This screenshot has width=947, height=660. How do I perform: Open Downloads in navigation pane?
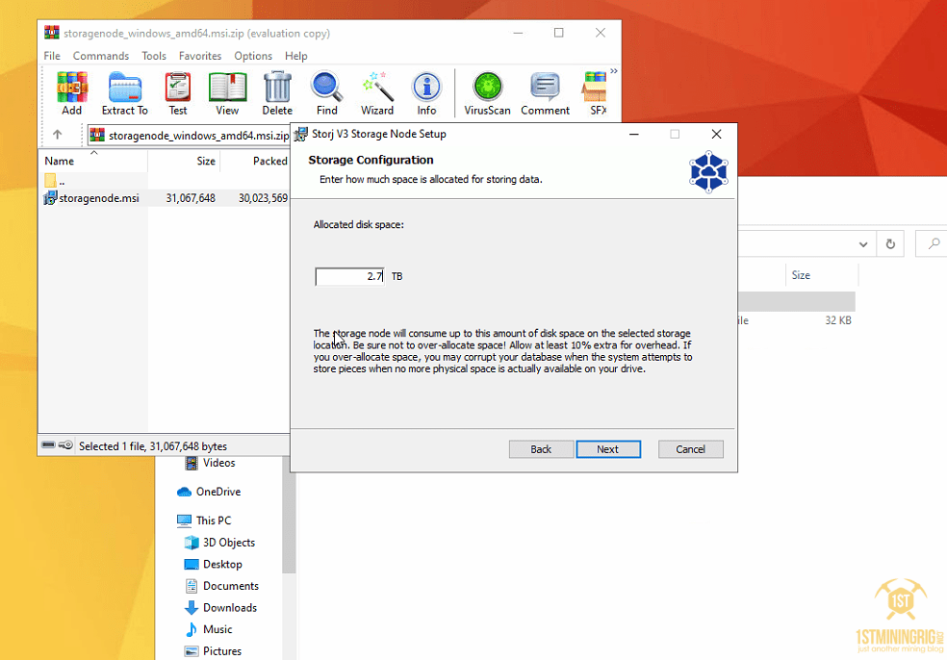tap(221, 607)
